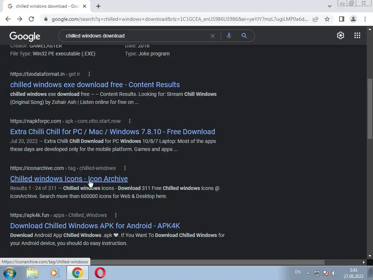Open 'chilled windows exe download free' result
The height and width of the screenshot is (280, 373).
coord(95,85)
